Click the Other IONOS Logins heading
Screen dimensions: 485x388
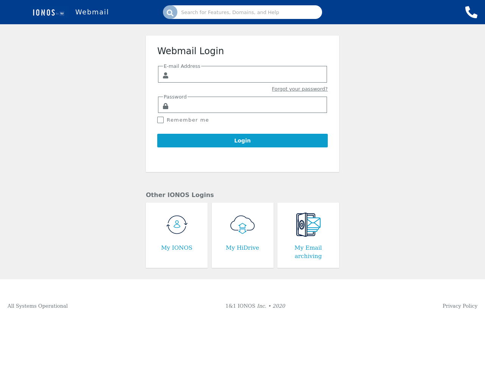180,195
